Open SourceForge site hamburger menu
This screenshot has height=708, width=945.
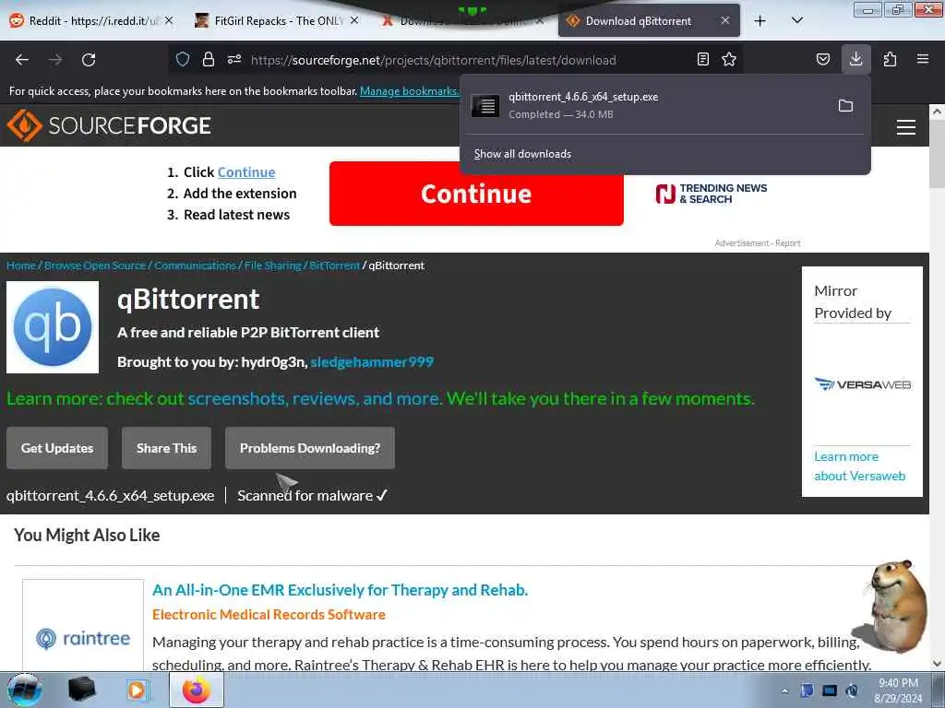click(906, 127)
